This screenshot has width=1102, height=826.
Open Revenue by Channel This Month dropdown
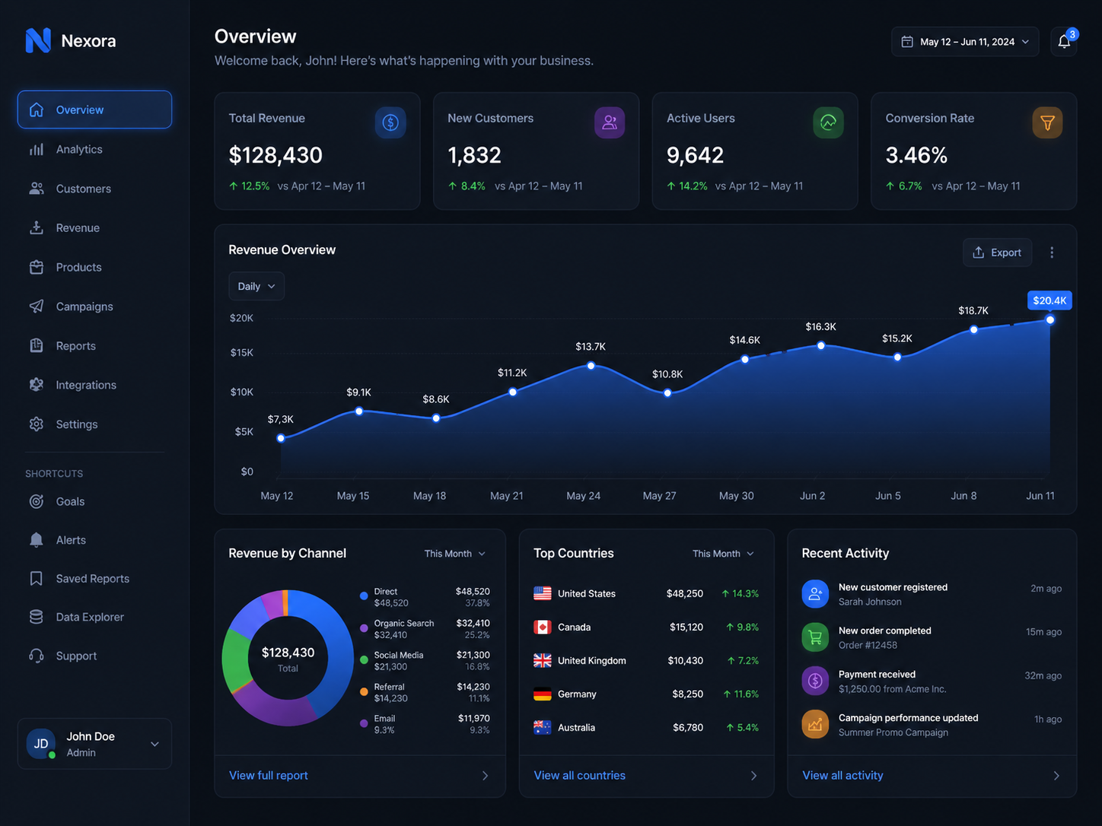(x=454, y=554)
